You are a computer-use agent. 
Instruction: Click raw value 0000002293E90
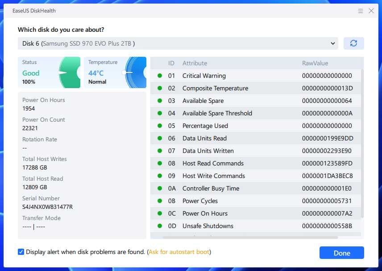pyautogui.click(x=327, y=151)
